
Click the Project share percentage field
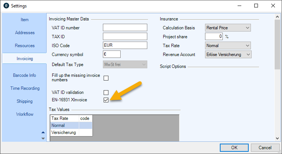pyautogui.click(x=214, y=37)
